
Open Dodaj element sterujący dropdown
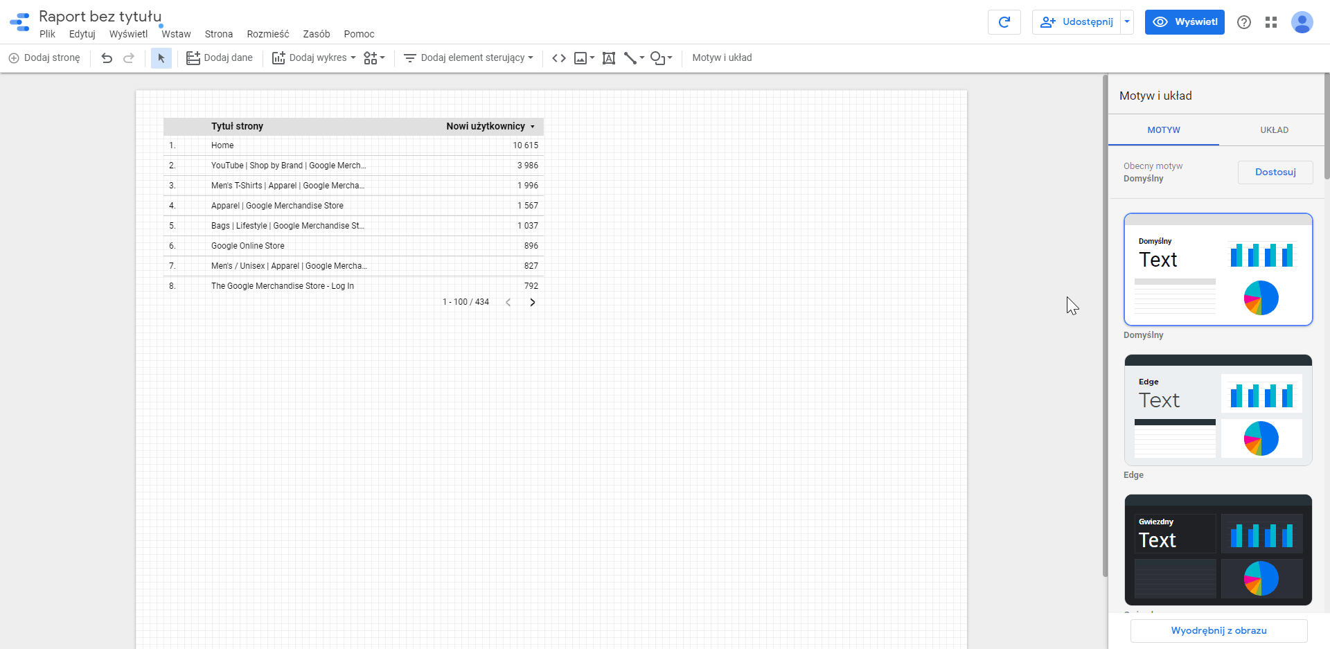[x=469, y=58]
